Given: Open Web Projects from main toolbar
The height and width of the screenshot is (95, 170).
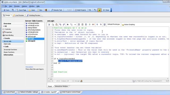Looking at the screenshot, I should 80,10.
